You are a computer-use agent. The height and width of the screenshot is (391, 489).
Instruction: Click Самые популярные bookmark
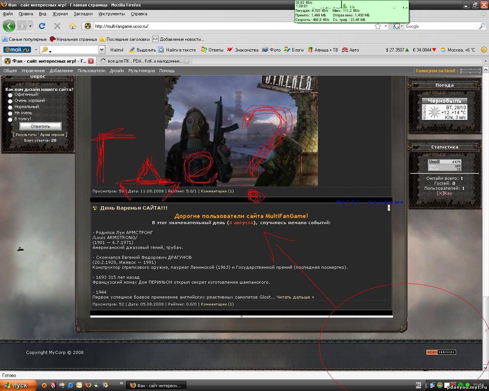pyautogui.click(x=24, y=39)
